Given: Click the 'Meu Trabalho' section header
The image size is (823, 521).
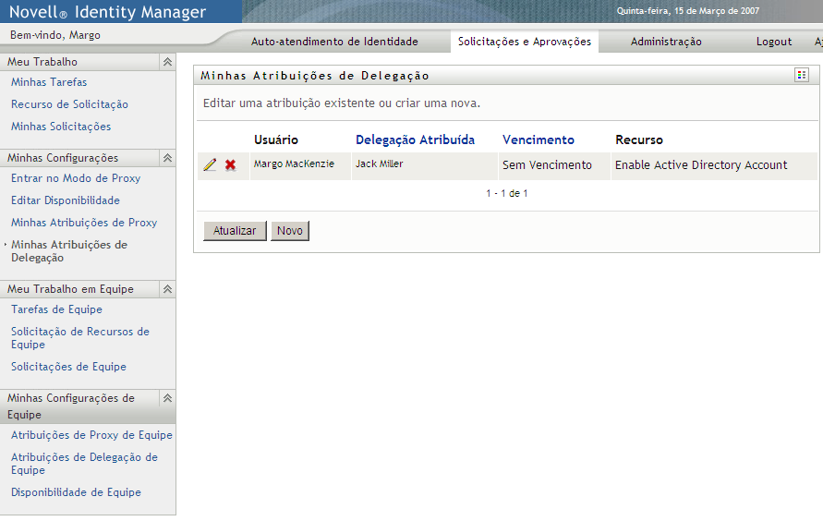Looking at the screenshot, I should [42, 62].
